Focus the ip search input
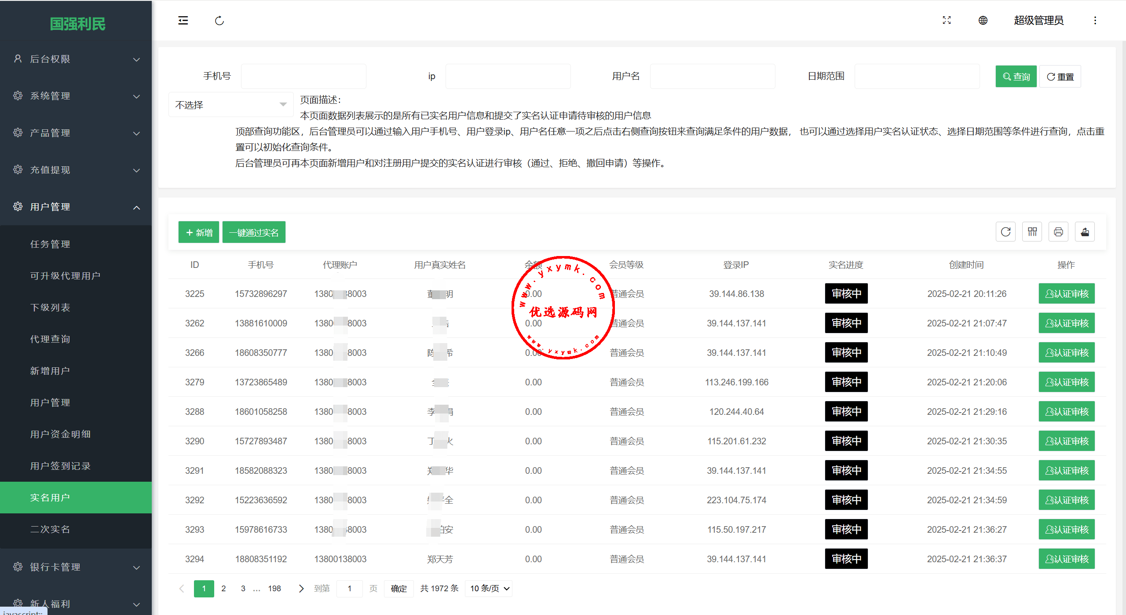 tap(508, 77)
